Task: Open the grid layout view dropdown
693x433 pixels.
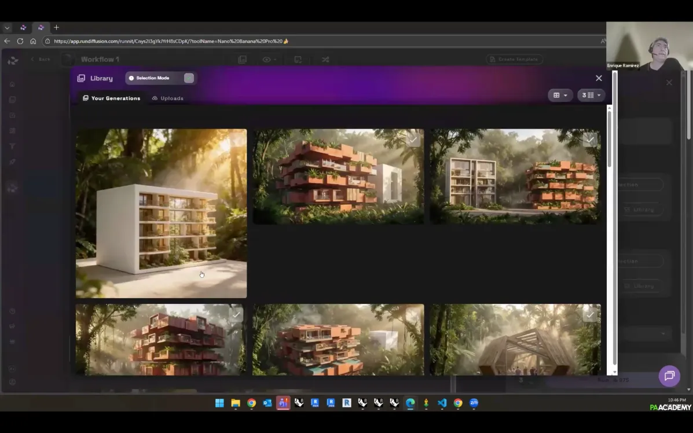Action: (x=560, y=95)
